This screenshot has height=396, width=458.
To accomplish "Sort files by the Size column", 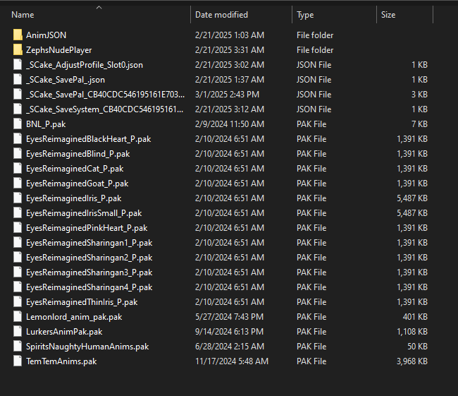I will click(388, 15).
